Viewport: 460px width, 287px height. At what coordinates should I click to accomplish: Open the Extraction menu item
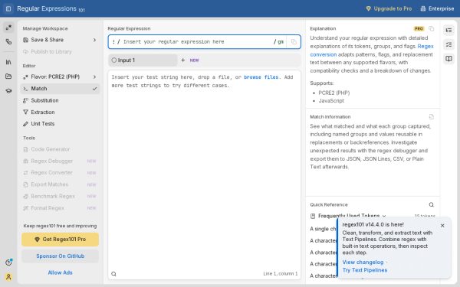(60, 113)
